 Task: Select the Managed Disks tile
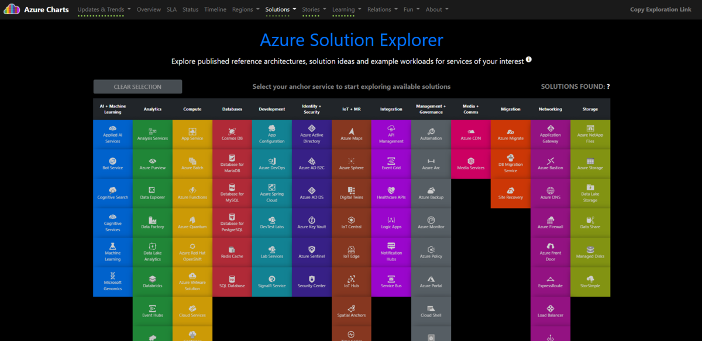[590, 252]
